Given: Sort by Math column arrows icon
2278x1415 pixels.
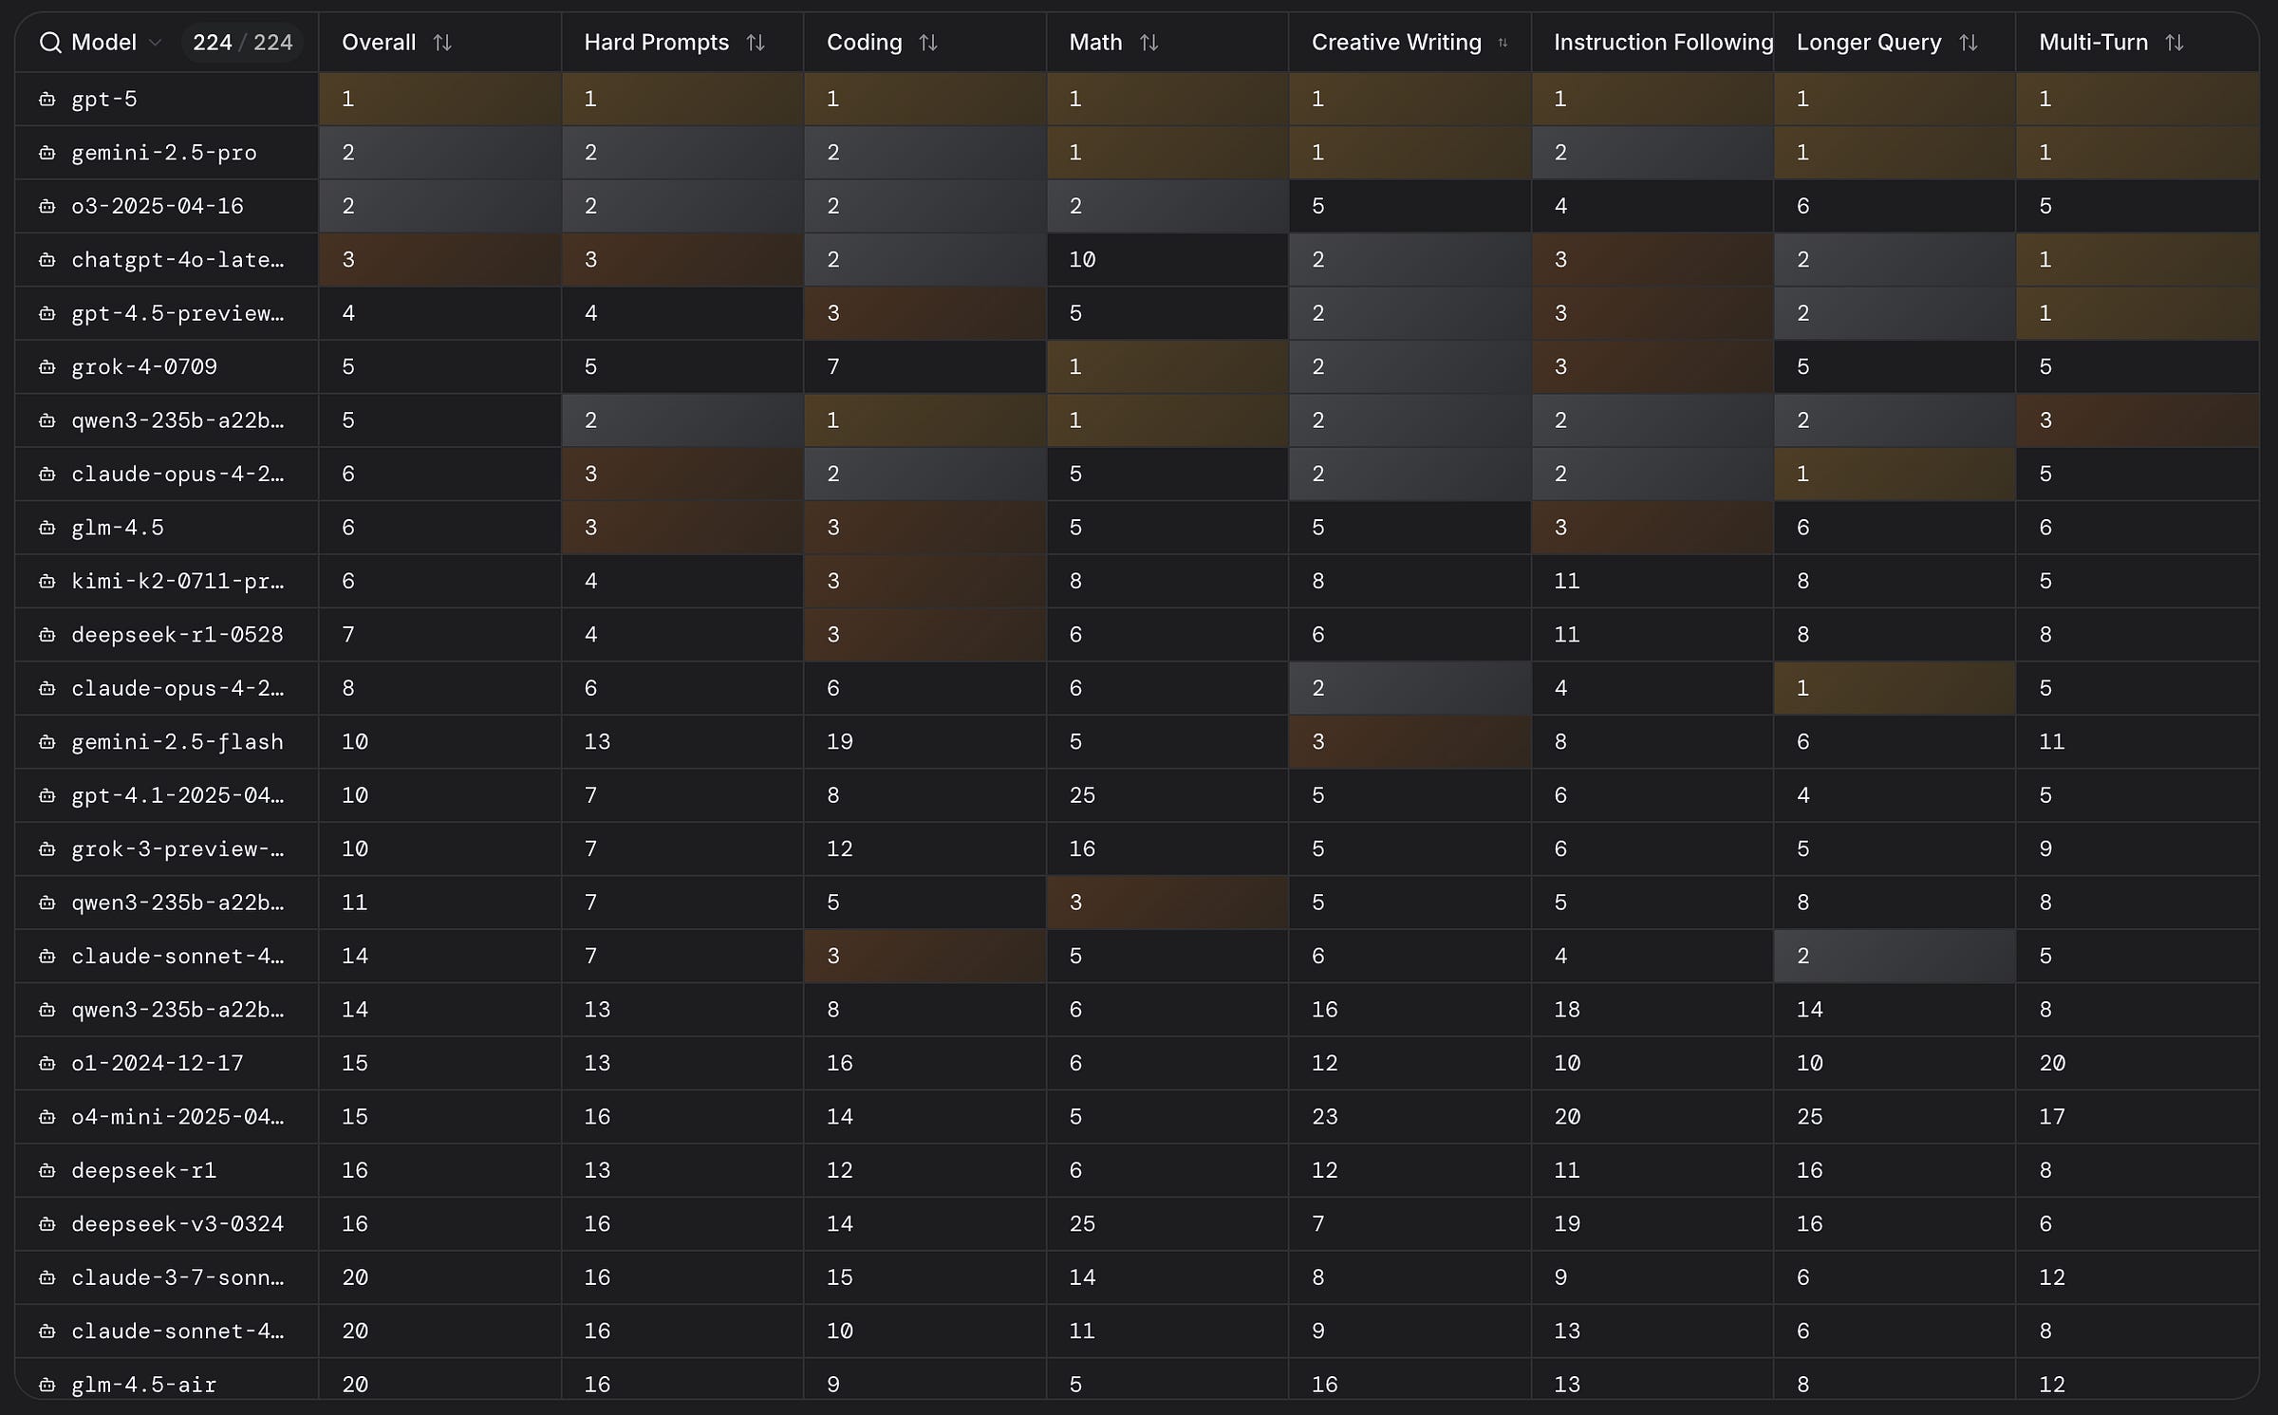Looking at the screenshot, I should click(x=1148, y=43).
